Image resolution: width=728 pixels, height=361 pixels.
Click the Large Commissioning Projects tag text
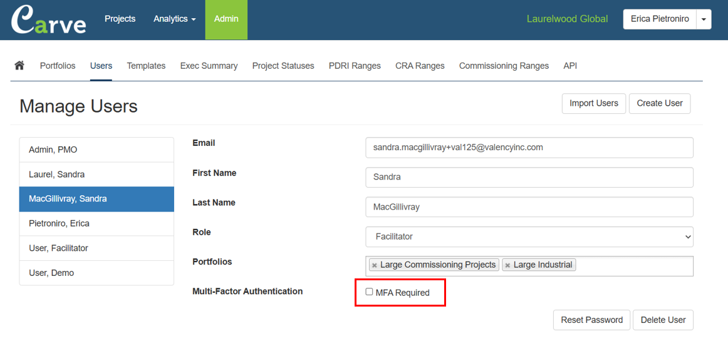(x=438, y=265)
